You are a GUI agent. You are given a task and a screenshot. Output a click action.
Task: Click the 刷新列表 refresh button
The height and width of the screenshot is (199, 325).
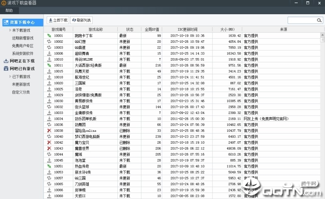(x=82, y=20)
